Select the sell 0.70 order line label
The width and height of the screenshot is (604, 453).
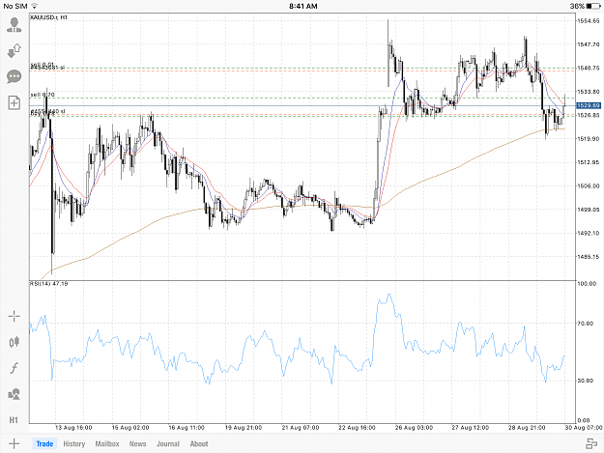pos(43,95)
